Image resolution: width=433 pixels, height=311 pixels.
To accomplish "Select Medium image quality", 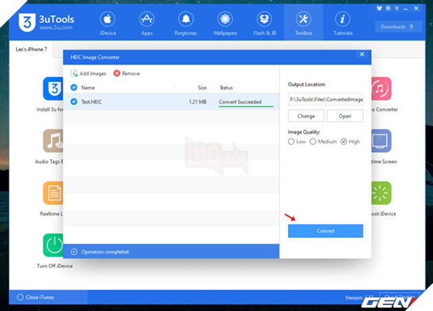I will (x=313, y=142).
